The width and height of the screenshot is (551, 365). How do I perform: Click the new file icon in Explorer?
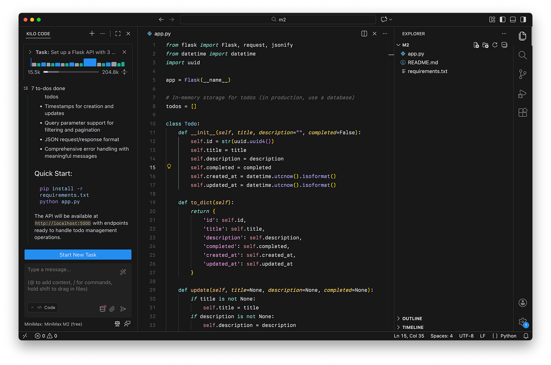[476, 45]
